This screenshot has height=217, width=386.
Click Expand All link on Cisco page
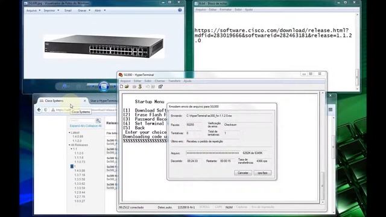tap(78, 126)
